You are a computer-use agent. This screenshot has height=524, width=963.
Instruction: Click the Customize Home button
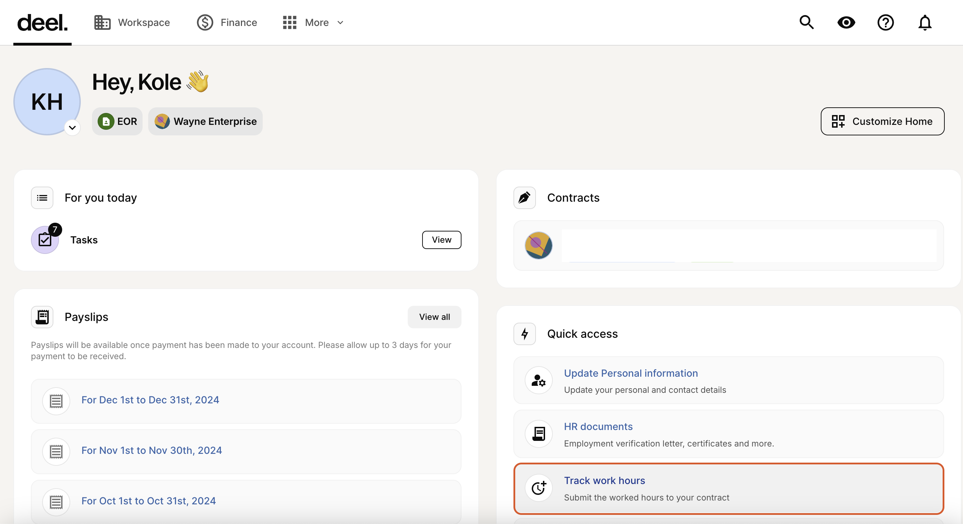[x=882, y=121]
